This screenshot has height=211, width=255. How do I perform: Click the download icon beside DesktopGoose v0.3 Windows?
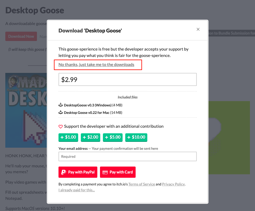(x=61, y=105)
